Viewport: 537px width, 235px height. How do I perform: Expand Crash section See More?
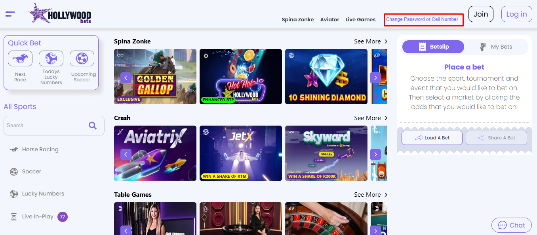371,118
